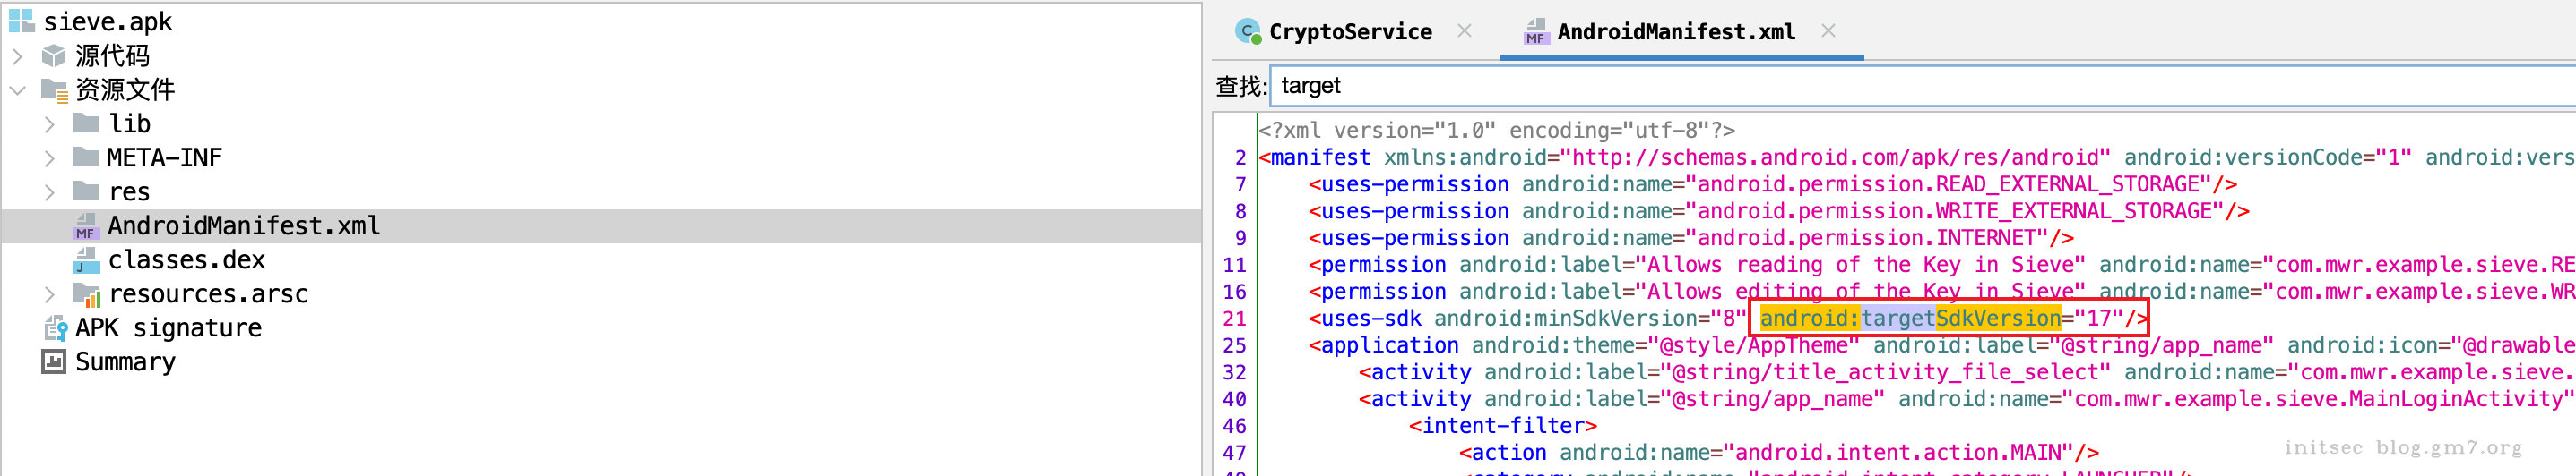The width and height of the screenshot is (2576, 476).
Task: Select AndroidManifest.xml in the file tree
Action: pyautogui.click(x=243, y=226)
